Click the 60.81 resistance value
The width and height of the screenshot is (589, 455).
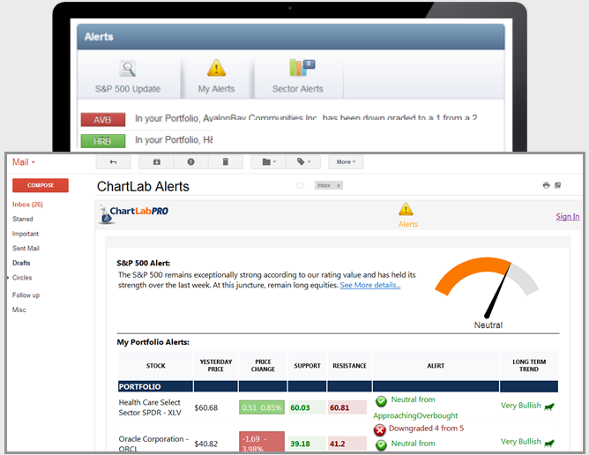(339, 407)
